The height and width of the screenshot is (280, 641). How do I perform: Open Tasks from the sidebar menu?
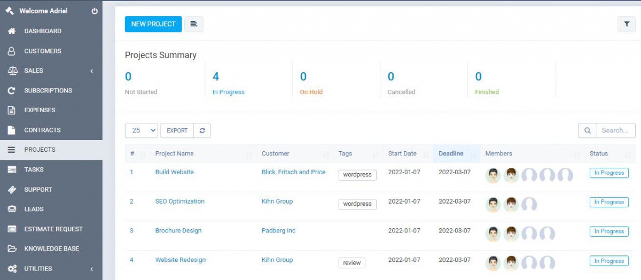(x=34, y=170)
